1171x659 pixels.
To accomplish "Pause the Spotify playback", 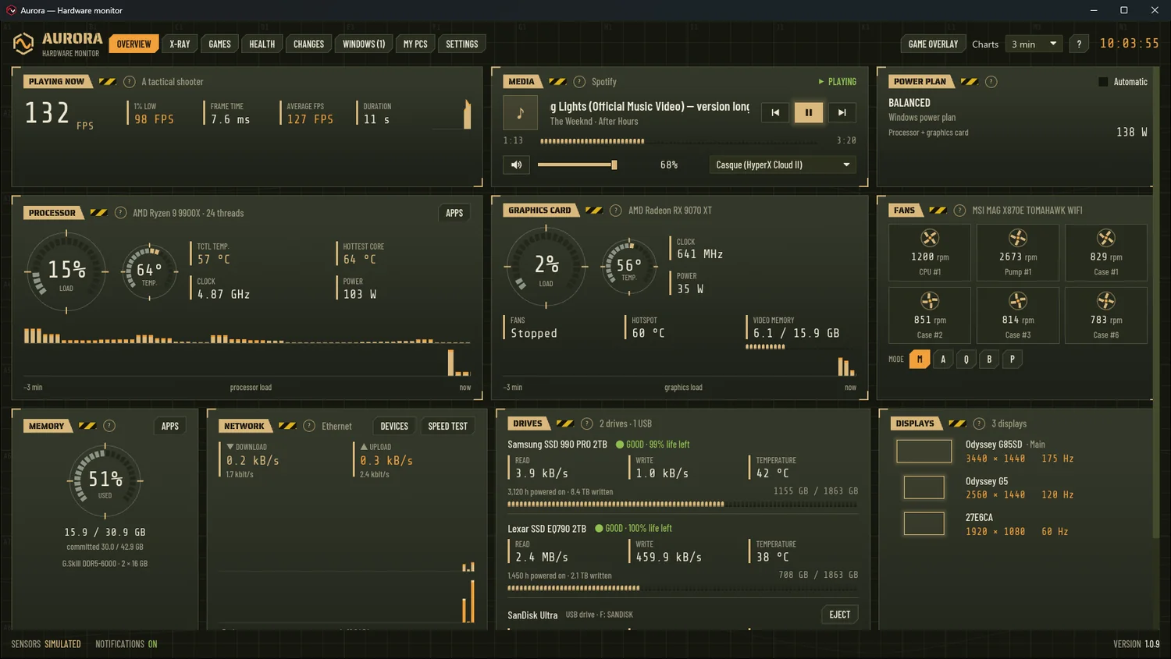I will point(809,112).
